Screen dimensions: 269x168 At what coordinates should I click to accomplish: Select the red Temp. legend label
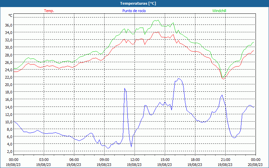point(49,11)
